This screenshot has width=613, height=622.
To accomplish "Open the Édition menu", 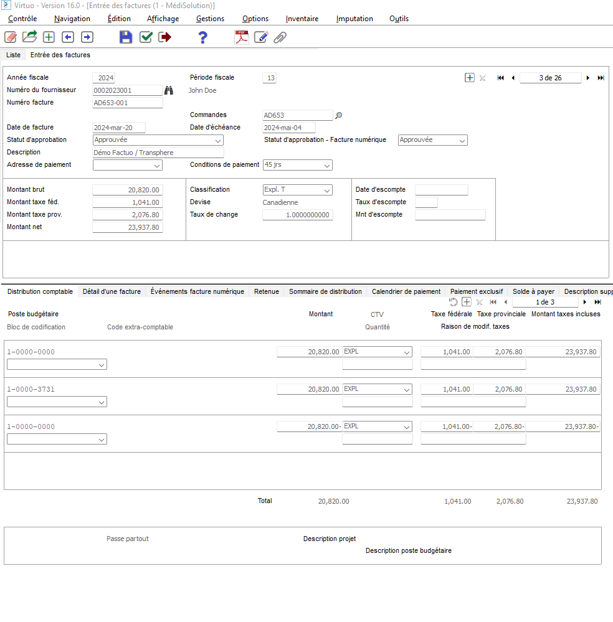I will (x=119, y=19).
